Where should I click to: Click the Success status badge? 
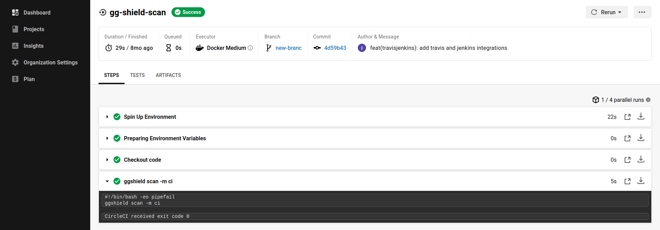[188, 12]
